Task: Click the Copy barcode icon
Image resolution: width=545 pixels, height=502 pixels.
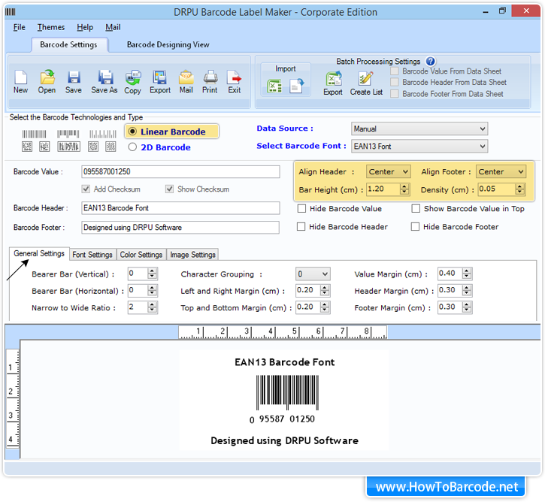Action: (x=133, y=78)
